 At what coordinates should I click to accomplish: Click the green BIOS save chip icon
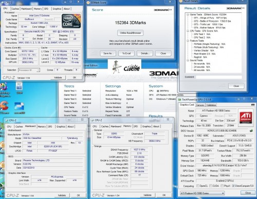coord(251,131)
